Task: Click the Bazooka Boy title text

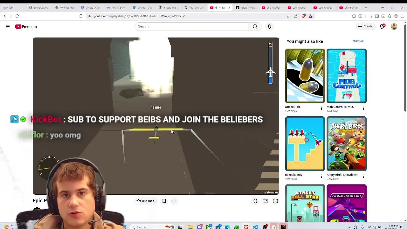Action: 293,175
